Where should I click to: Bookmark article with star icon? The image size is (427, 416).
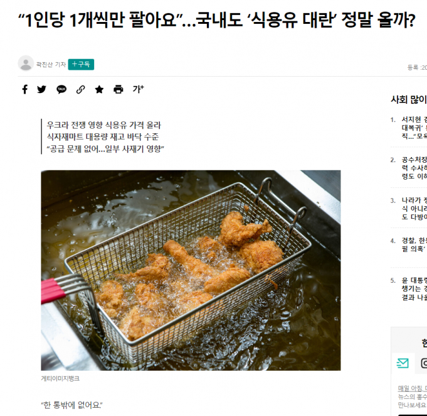(x=100, y=89)
